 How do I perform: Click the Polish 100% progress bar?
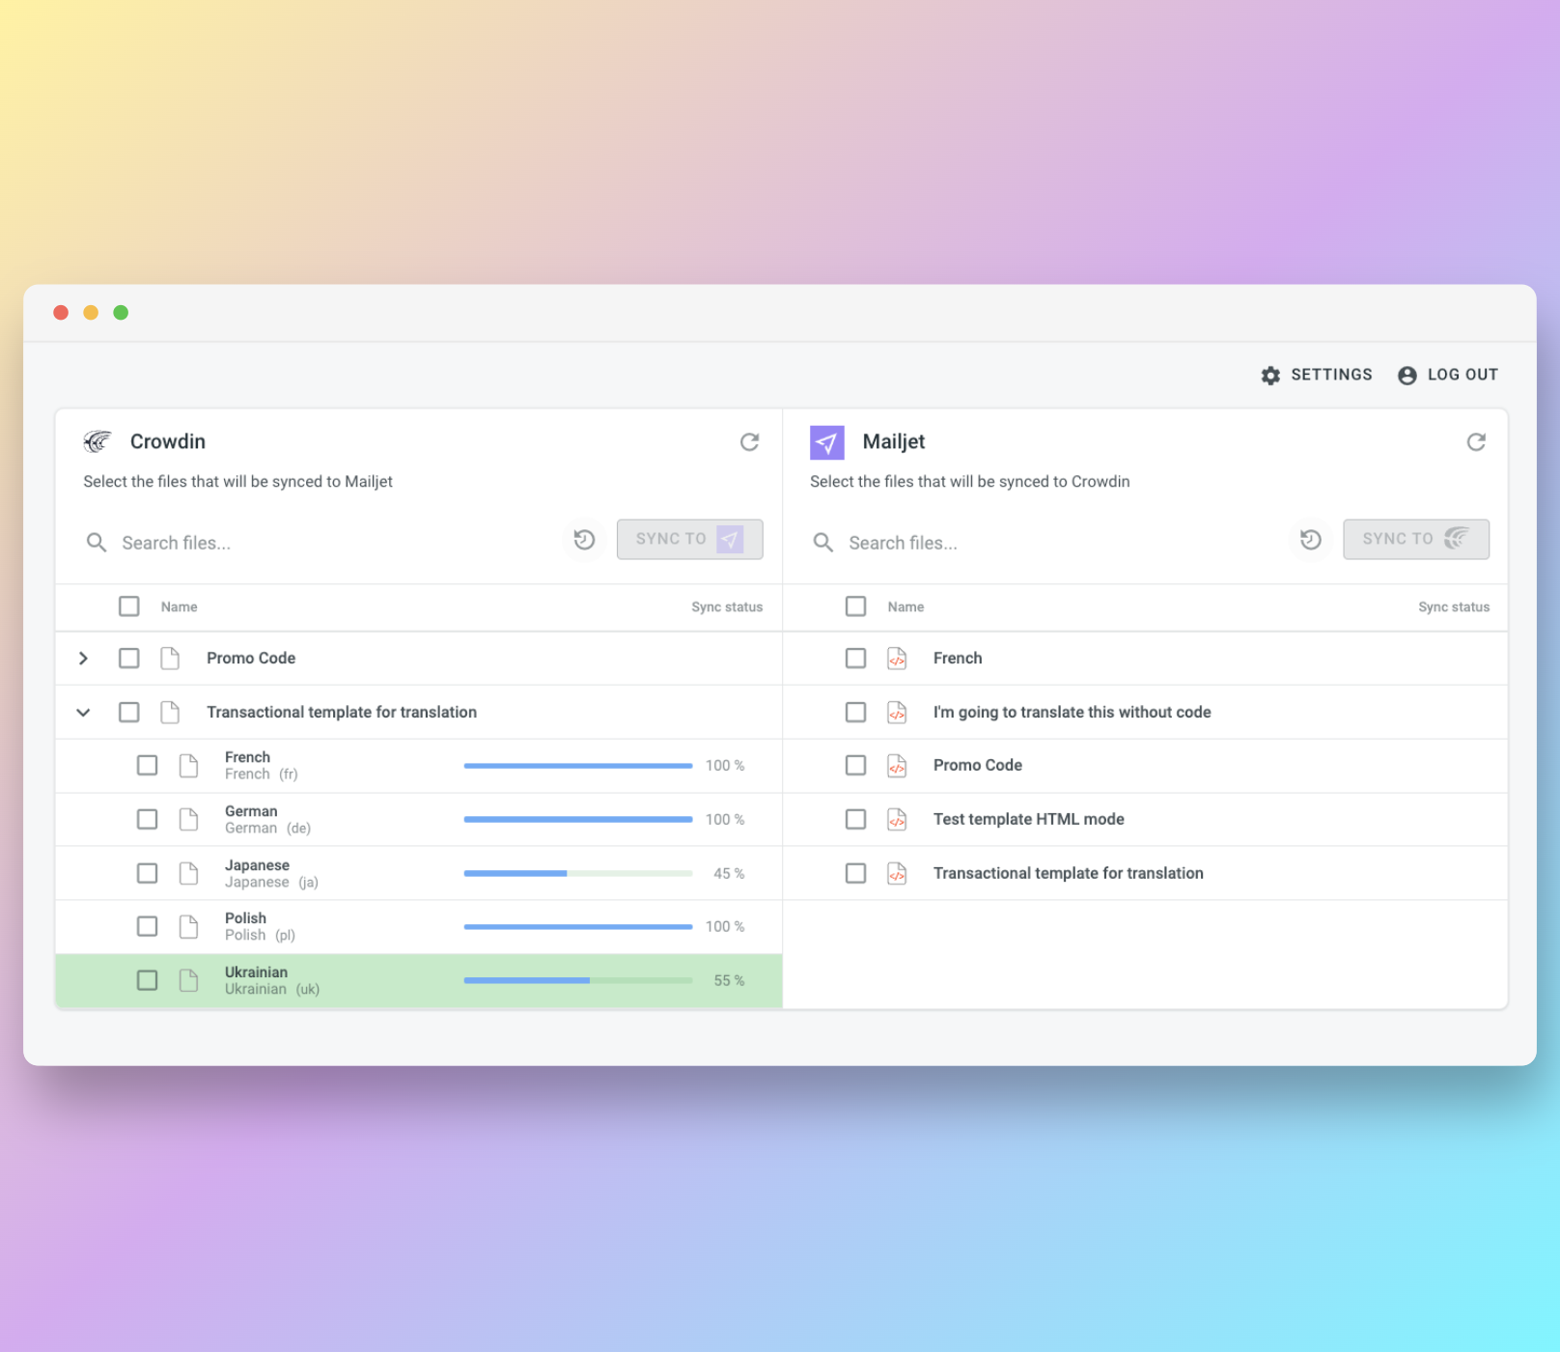pos(578,927)
